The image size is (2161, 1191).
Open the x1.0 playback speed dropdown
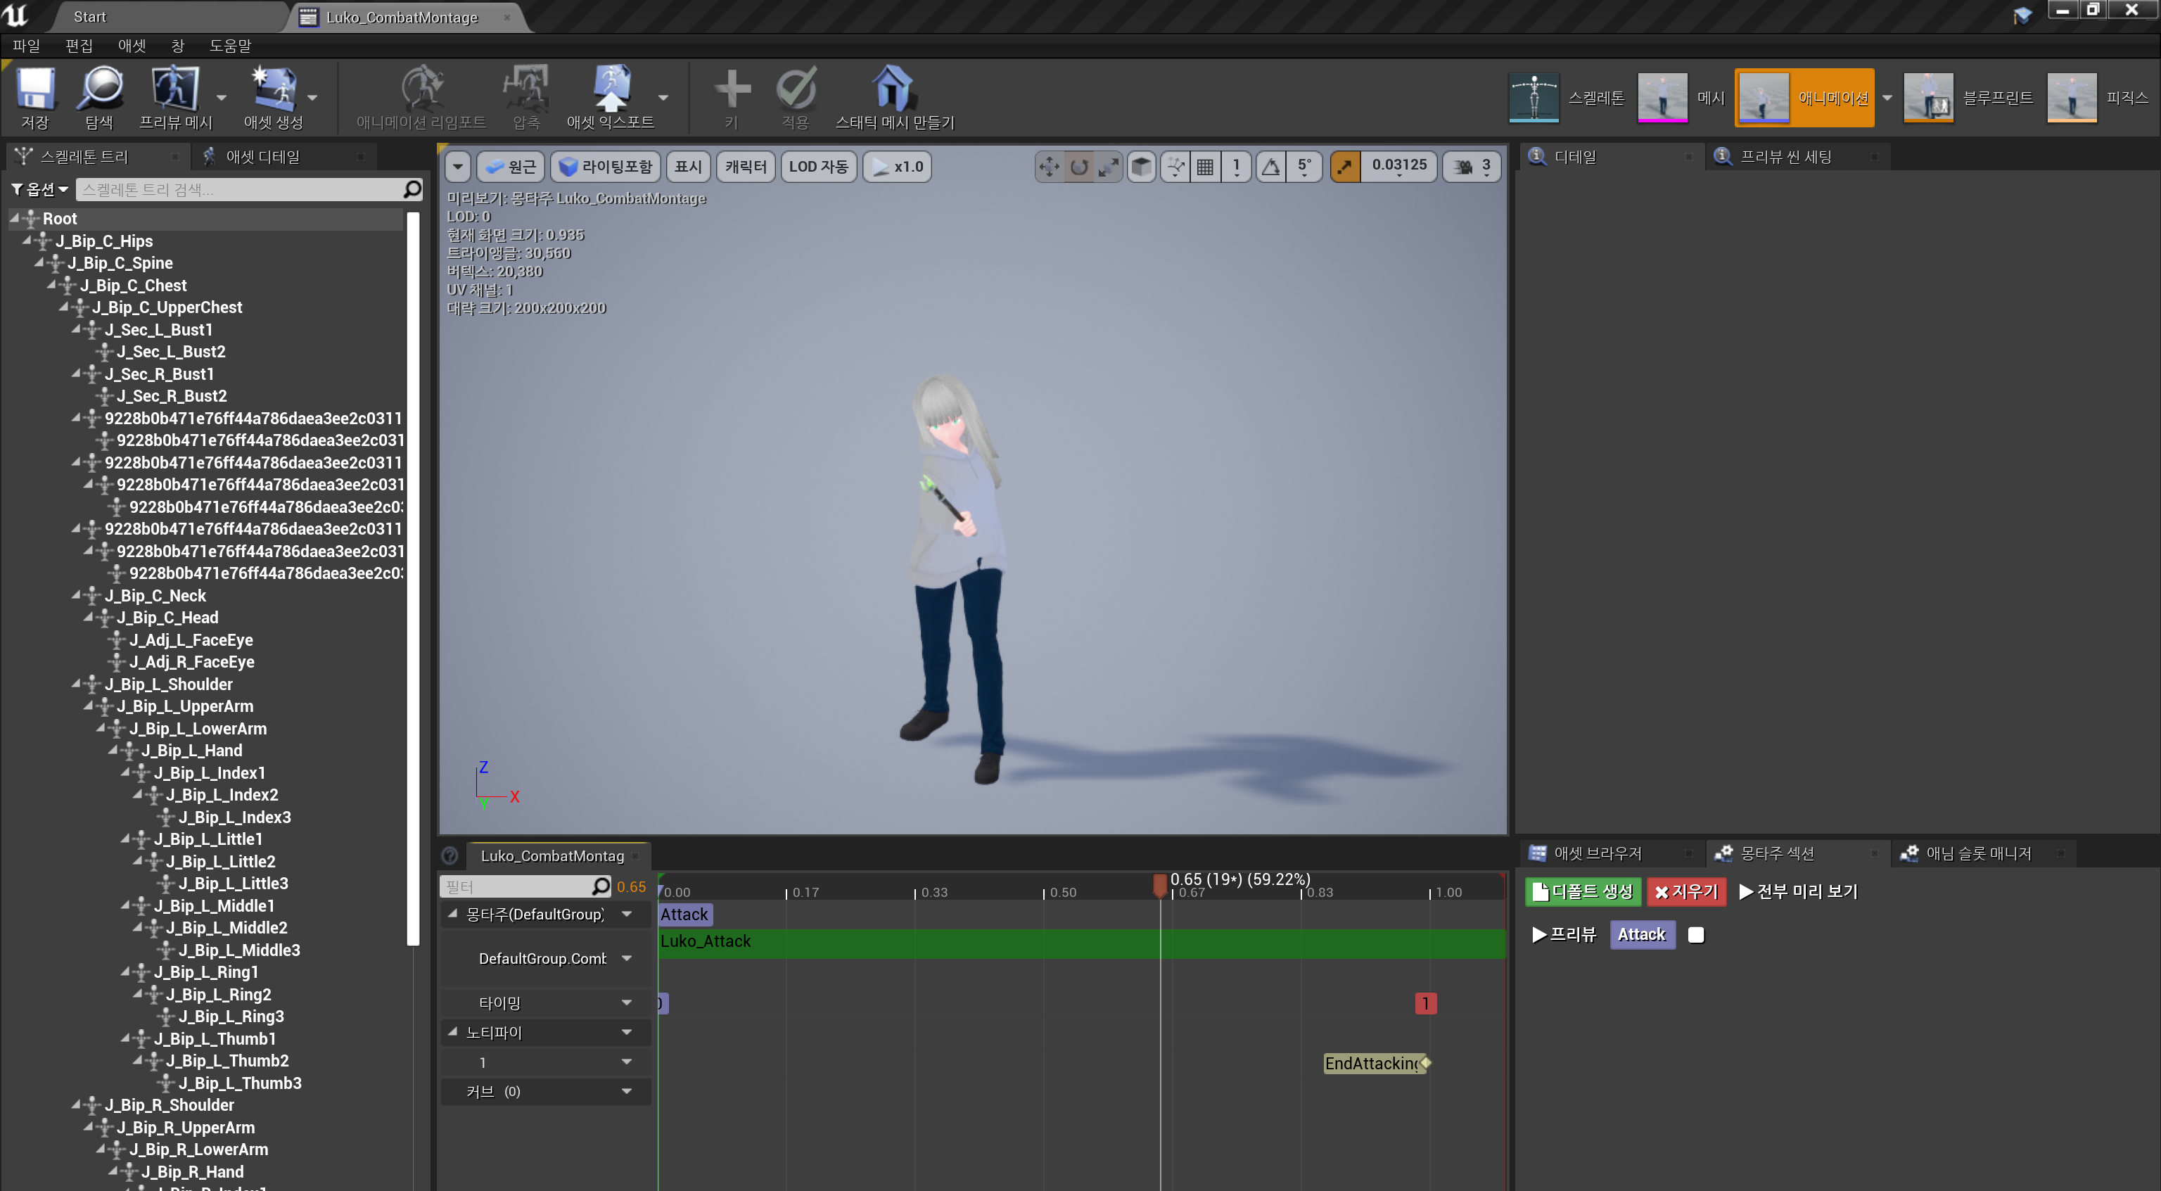coord(897,166)
